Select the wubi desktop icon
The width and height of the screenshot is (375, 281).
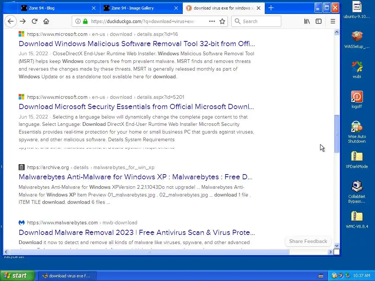(357, 70)
